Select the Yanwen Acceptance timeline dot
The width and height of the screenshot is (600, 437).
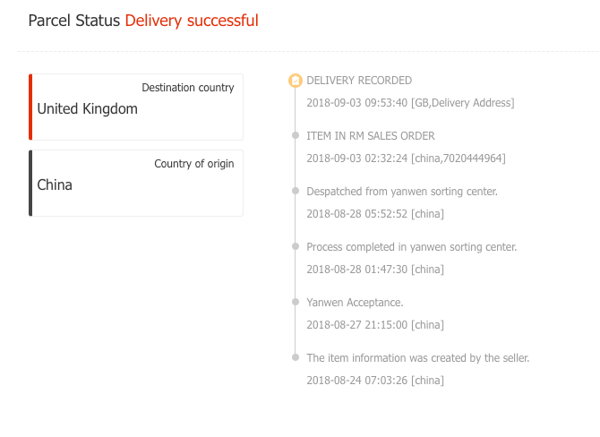point(296,302)
